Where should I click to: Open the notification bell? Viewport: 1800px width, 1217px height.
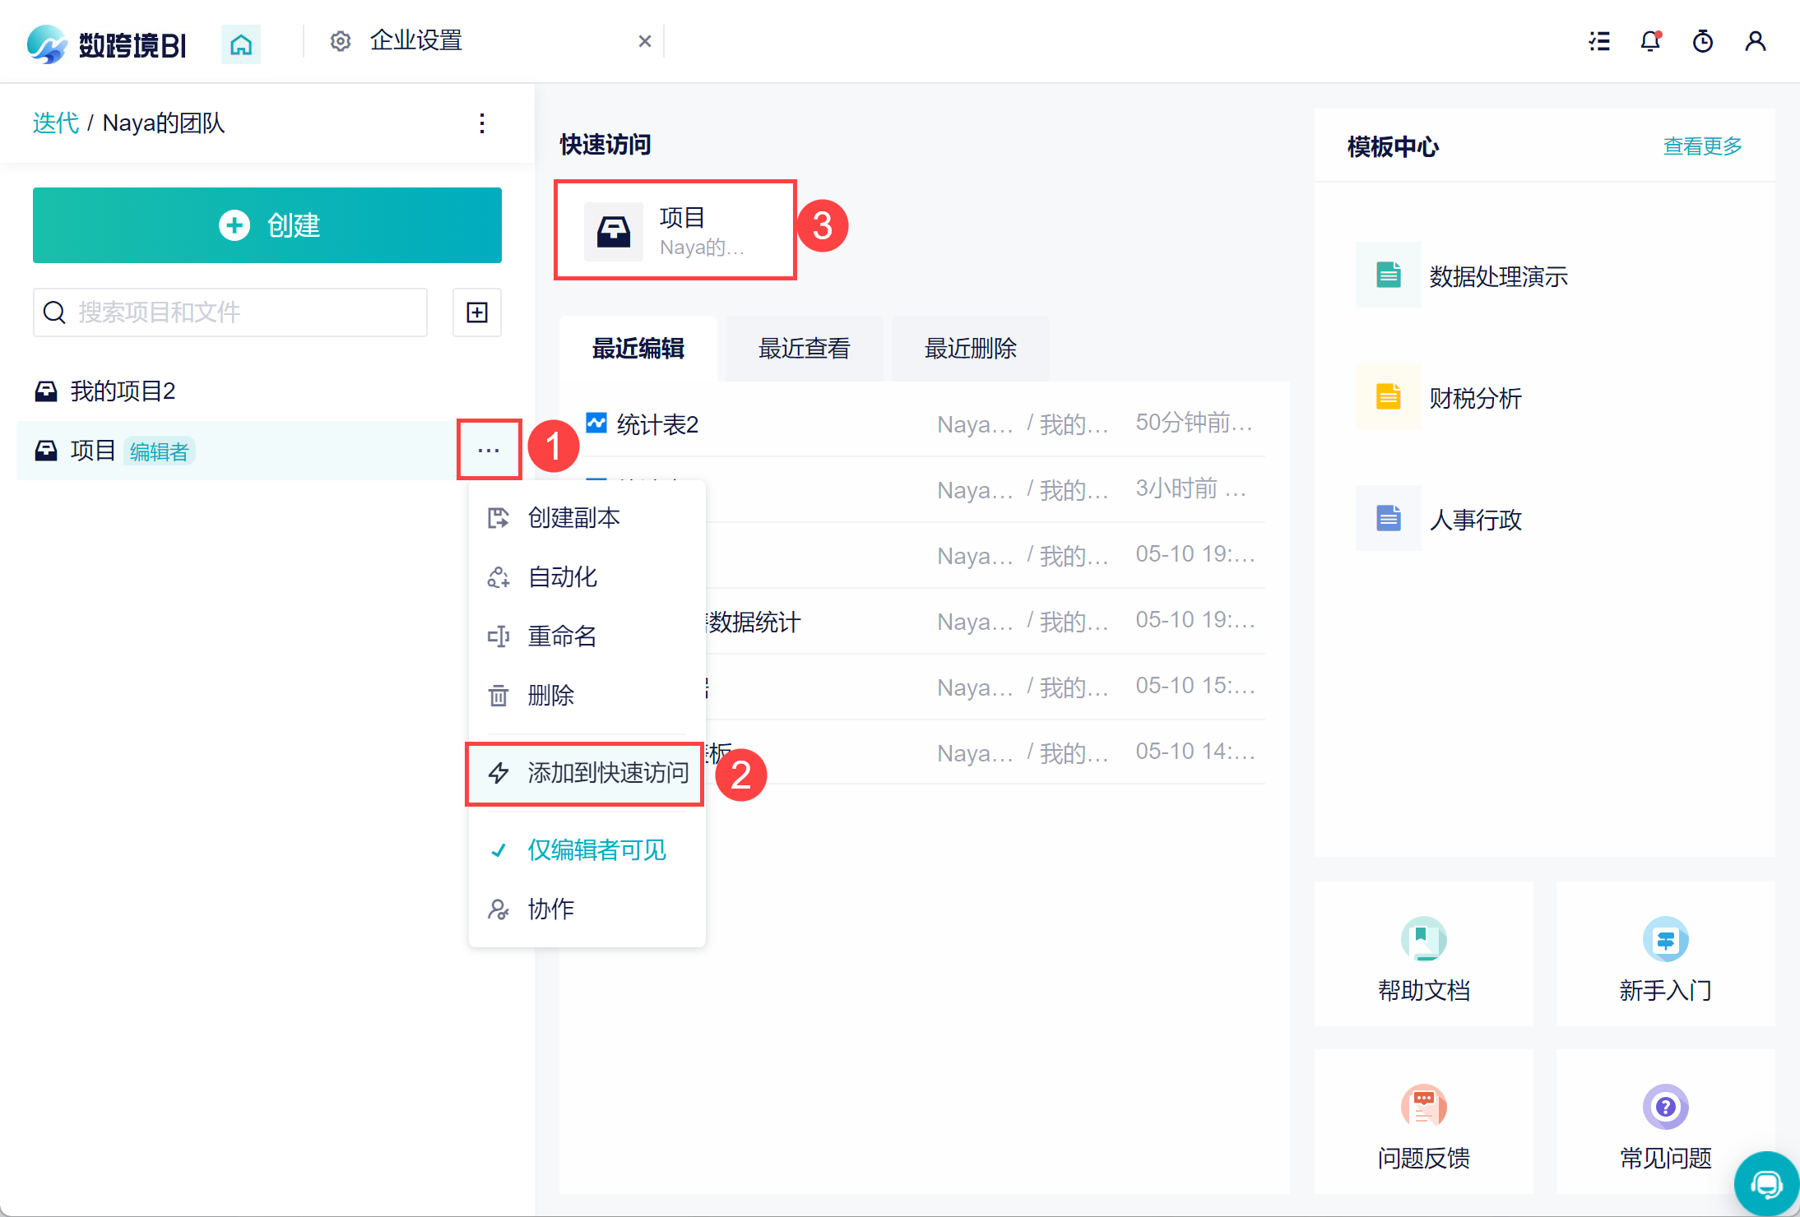coord(1650,41)
